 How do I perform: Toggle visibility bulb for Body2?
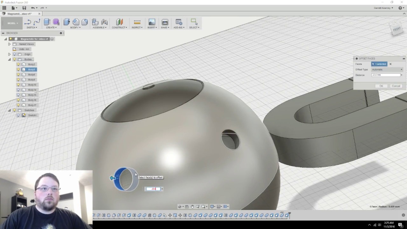(18, 65)
